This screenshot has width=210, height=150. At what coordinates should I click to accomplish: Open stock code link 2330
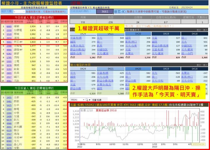point(9,30)
